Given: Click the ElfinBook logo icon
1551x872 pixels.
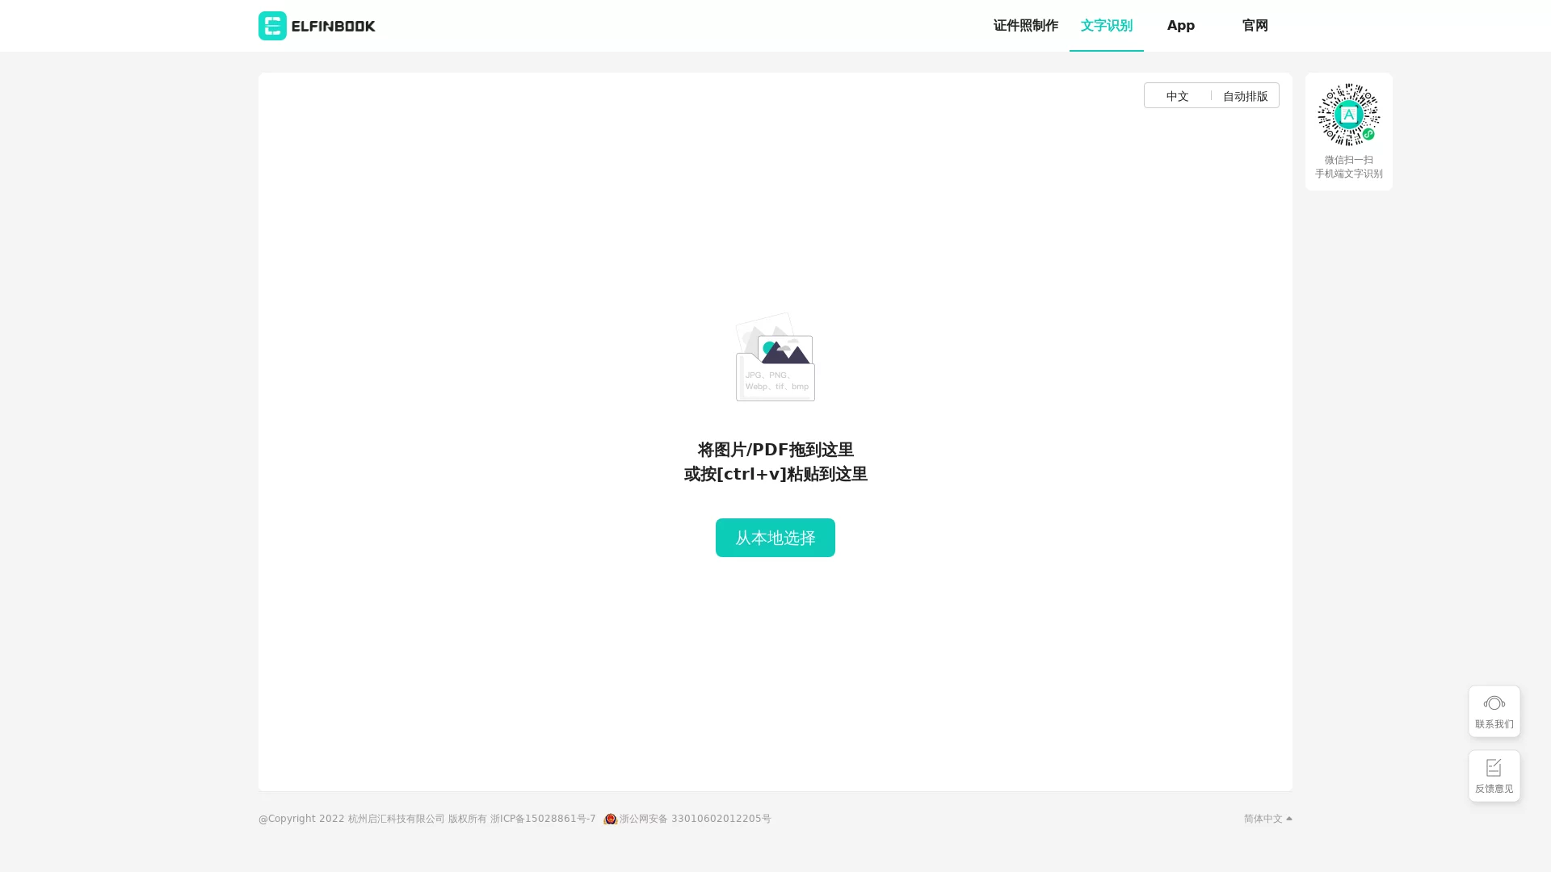Looking at the screenshot, I should pos(272,26).
